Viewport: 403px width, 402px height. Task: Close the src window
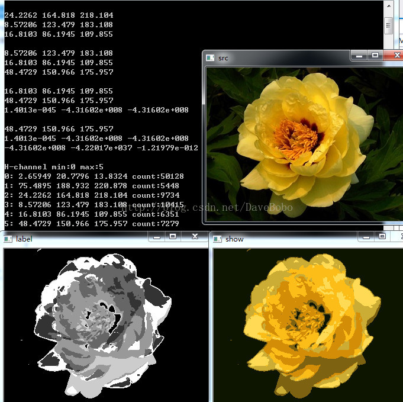pos(394,55)
